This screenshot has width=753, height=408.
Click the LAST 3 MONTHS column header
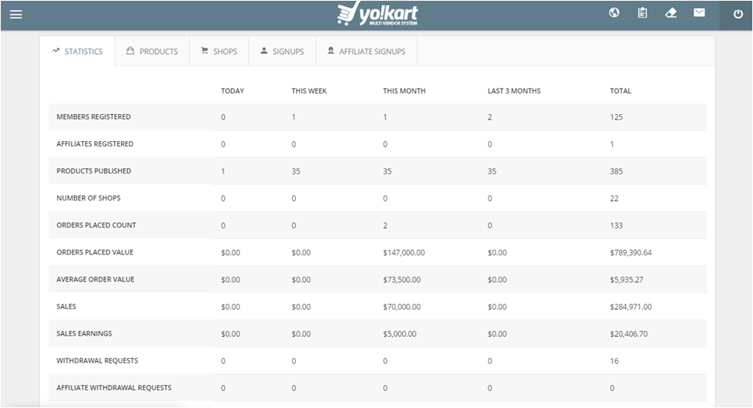(x=514, y=91)
